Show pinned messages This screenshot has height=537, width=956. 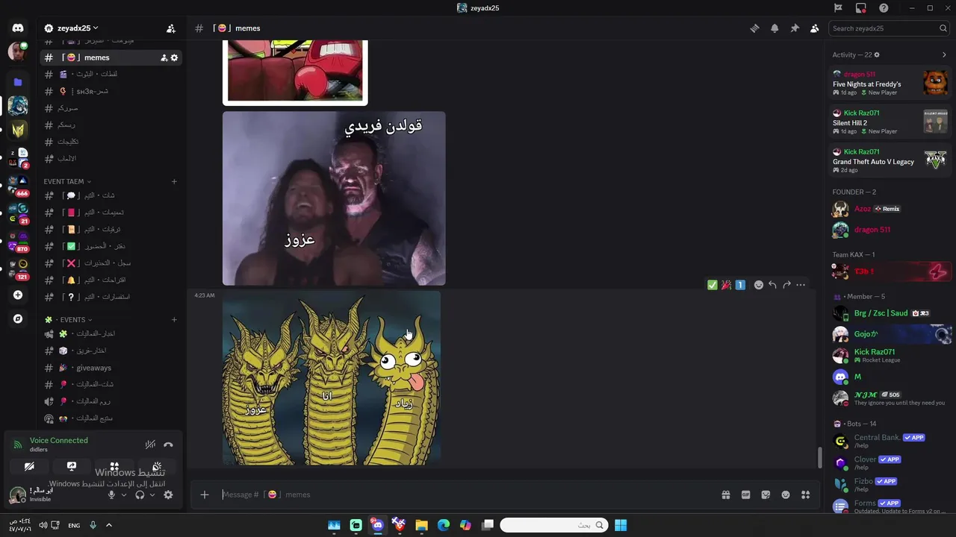[795, 28]
